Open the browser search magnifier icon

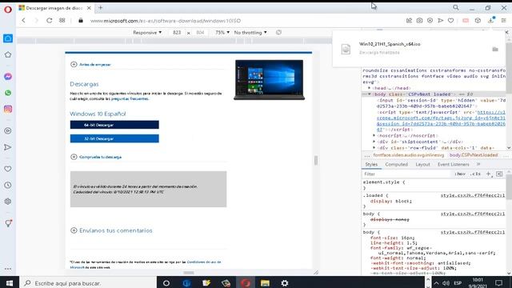tap(456, 7)
